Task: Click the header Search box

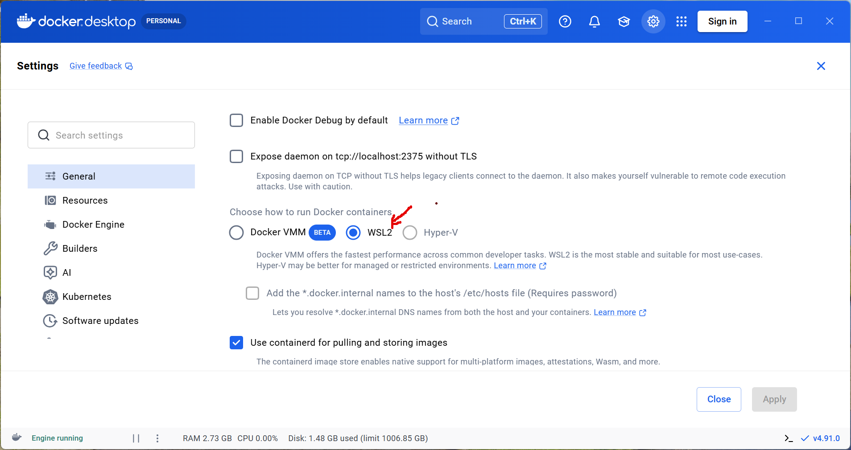Action: 483,21
